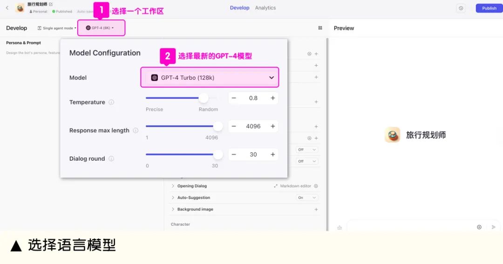Increase Temperature with the plus button
The width and height of the screenshot is (503, 264).
pyautogui.click(x=272, y=98)
